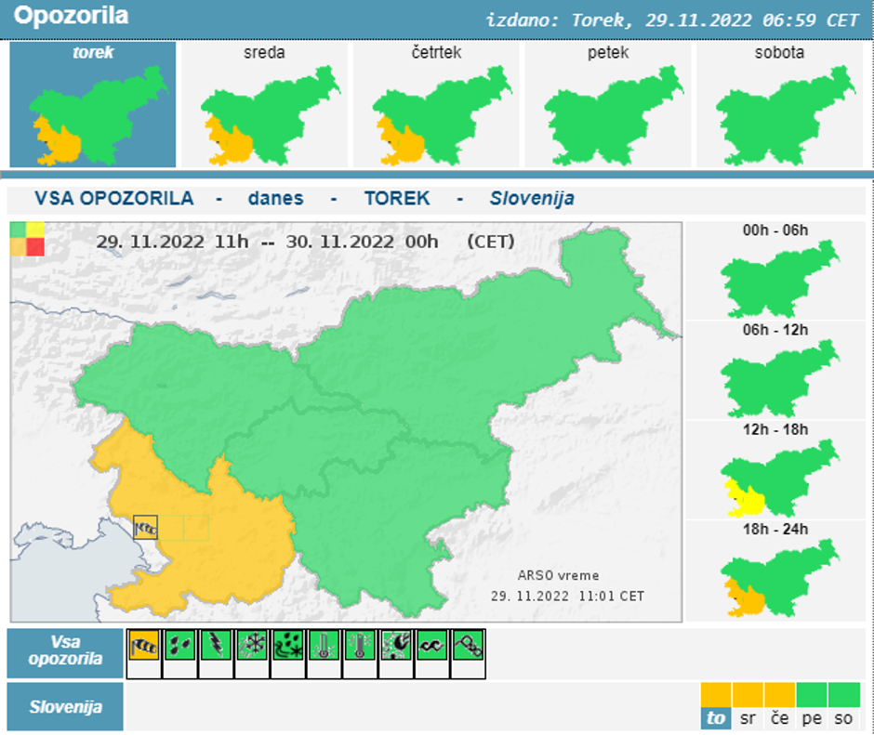Select the windsock wind warning icon

coord(144,647)
